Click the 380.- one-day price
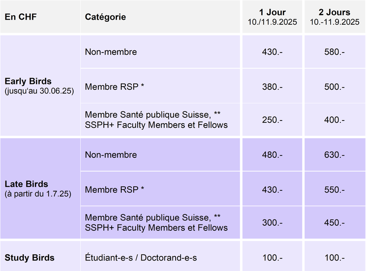Image resolution: width=366 pixels, height=271 pixels. point(272,87)
